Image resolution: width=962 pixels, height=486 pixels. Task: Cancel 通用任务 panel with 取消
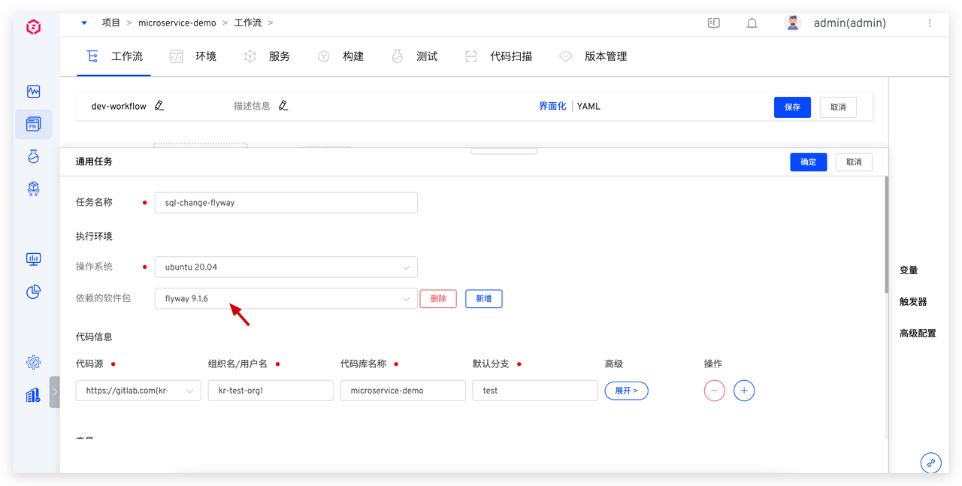pos(854,162)
